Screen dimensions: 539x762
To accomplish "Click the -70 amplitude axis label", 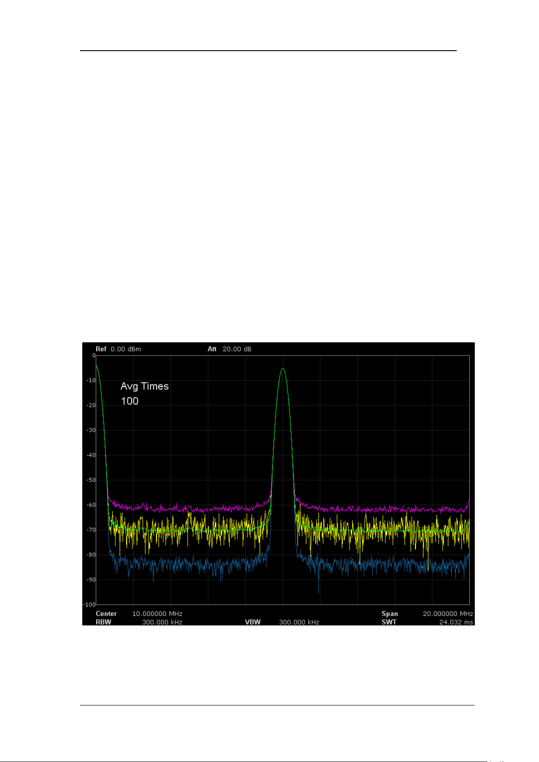I will click(x=91, y=530).
